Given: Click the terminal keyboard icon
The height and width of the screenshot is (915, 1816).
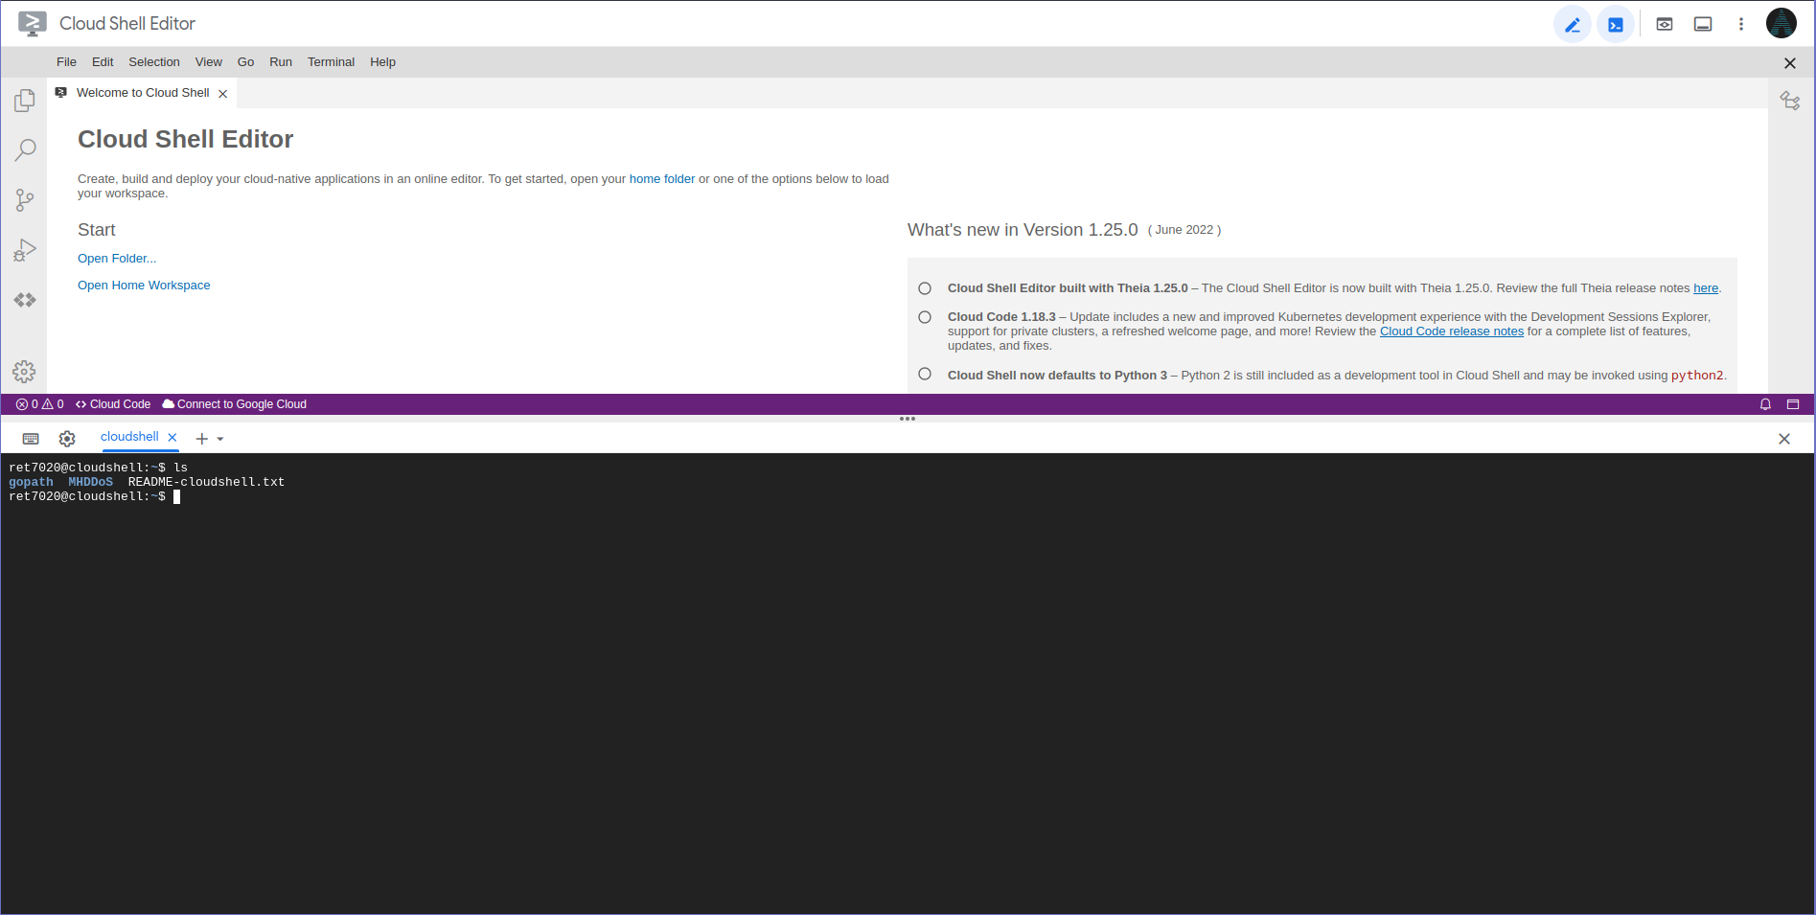Looking at the screenshot, I should 31,439.
